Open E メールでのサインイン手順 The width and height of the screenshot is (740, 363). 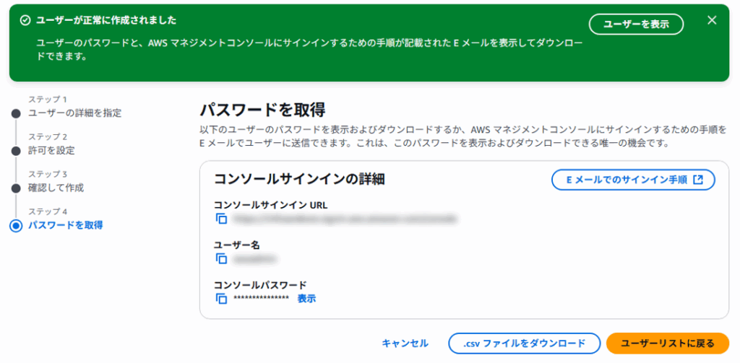click(x=633, y=180)
